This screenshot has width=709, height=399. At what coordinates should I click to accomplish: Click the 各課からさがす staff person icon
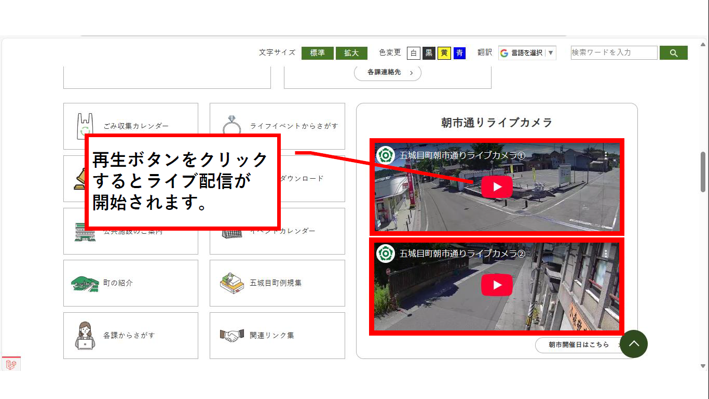point(85,336)
